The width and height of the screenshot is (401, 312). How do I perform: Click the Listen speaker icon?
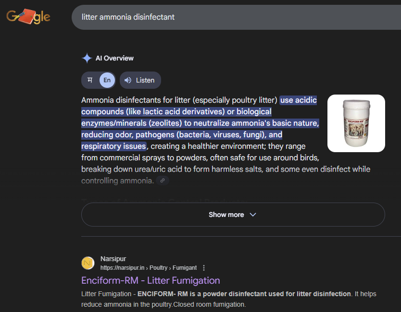tap(128, 80)
